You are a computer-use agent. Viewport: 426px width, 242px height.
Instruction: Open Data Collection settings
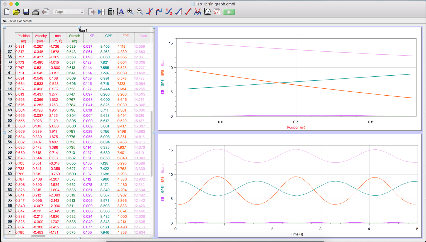tap(207, 12)
